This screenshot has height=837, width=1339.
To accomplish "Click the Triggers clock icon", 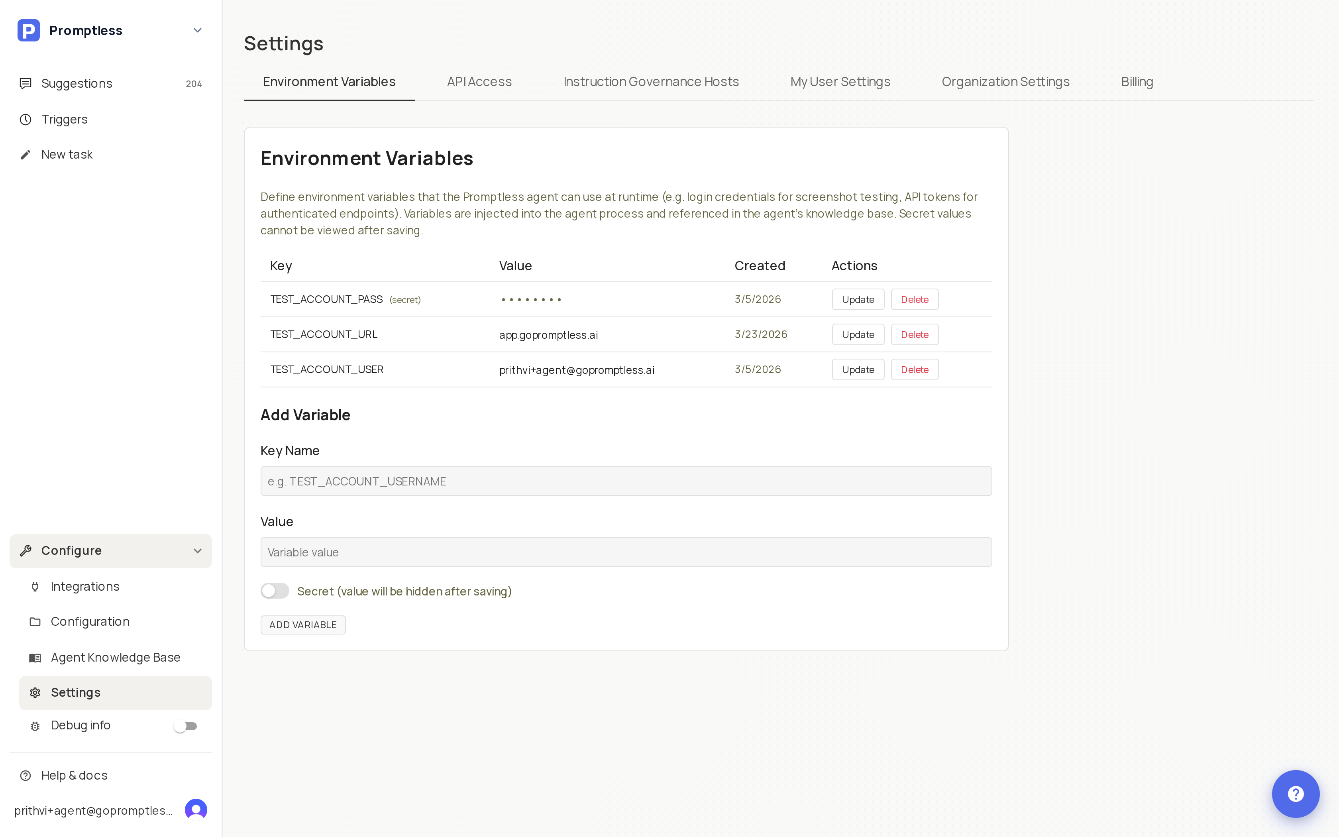I will [x=26, y=120].
